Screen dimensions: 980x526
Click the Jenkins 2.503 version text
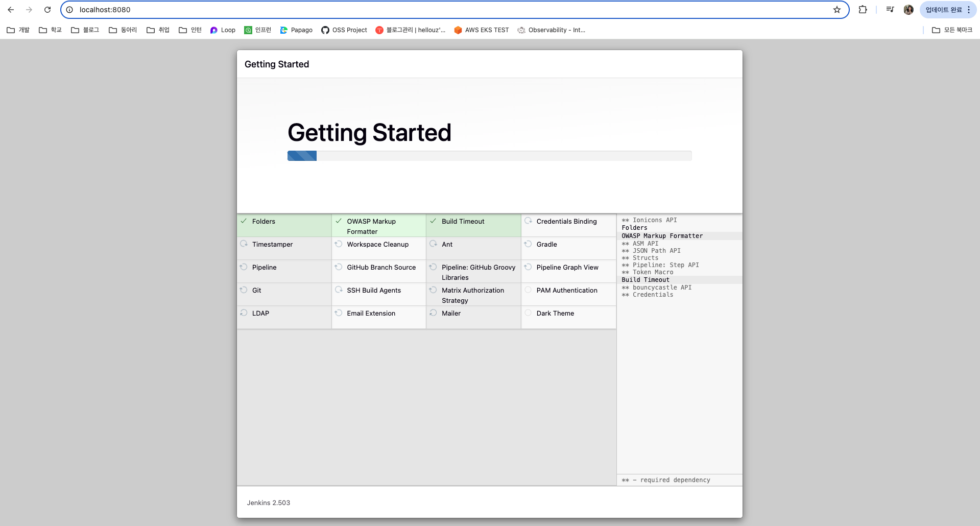(x=269, y=503)
